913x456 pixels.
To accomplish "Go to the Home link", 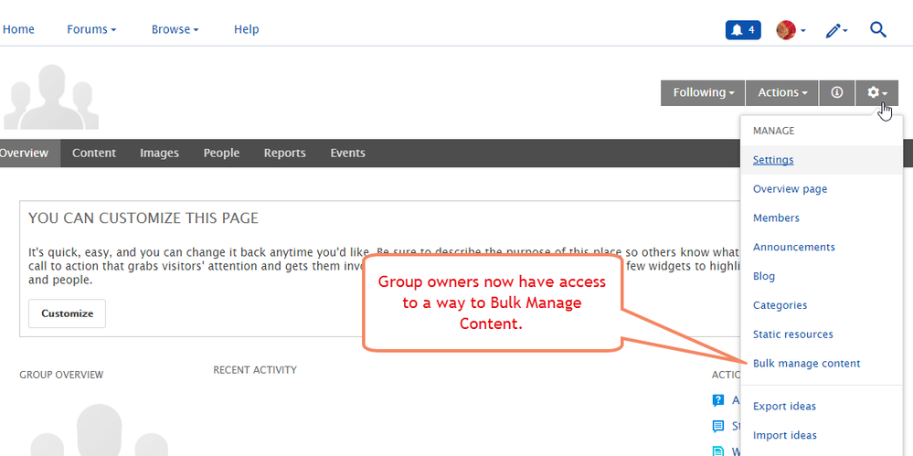I will 18,29.
